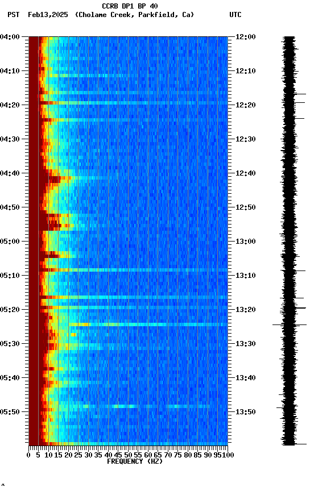Click the 15 Hz frequency axis label
This screenshot has height=491, width=314.
coord(58,455)
